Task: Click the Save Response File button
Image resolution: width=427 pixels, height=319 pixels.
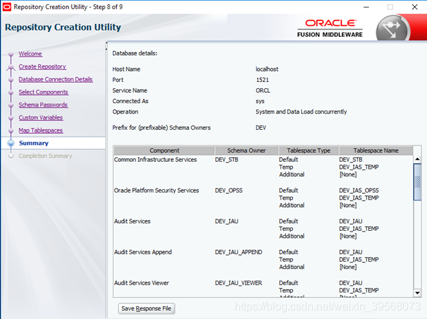Action: point(146,308)
